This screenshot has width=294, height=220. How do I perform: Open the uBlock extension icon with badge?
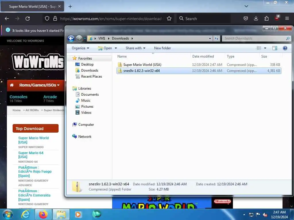point(277,18)
